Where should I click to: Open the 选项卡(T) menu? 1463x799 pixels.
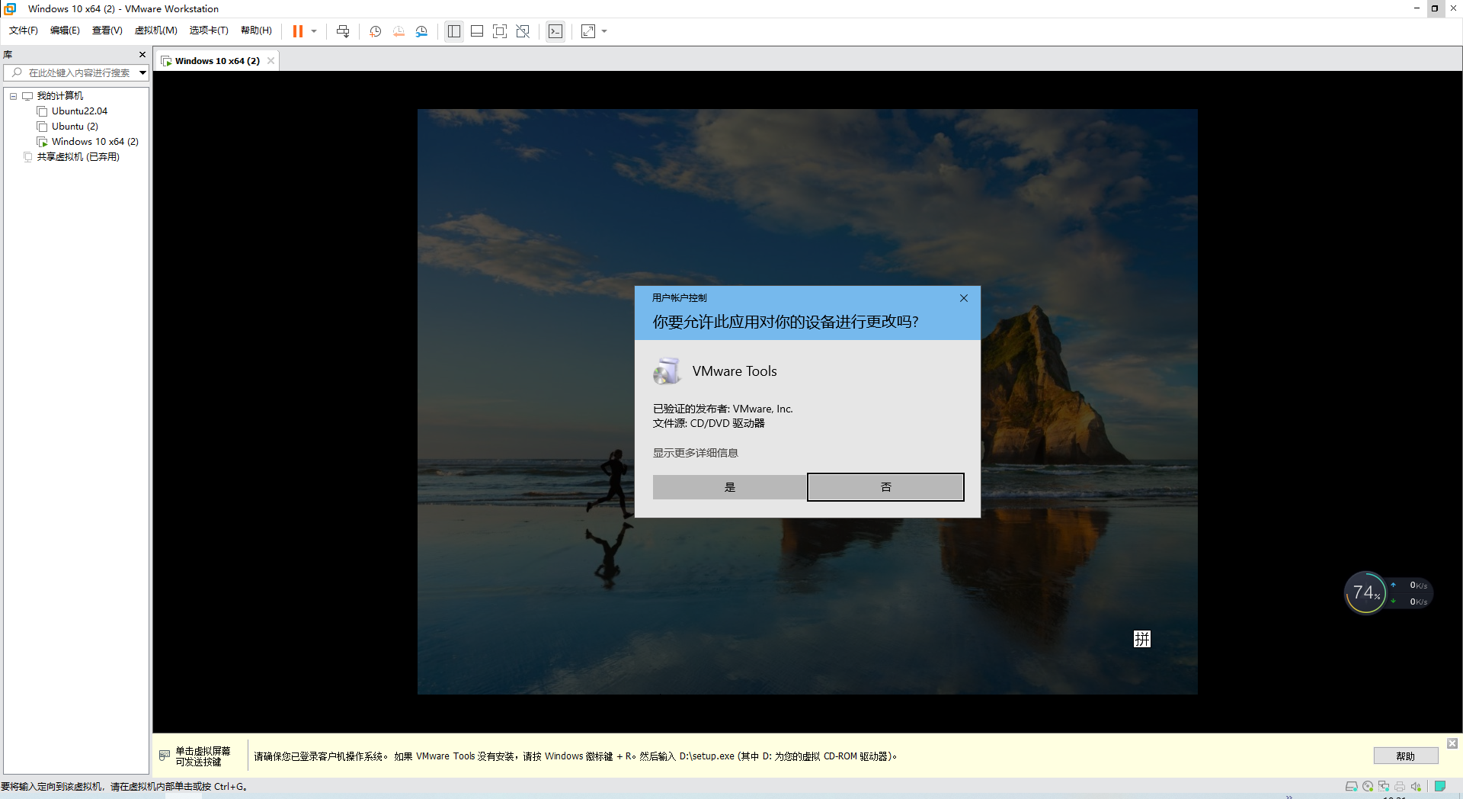click(x=209, y=30)
